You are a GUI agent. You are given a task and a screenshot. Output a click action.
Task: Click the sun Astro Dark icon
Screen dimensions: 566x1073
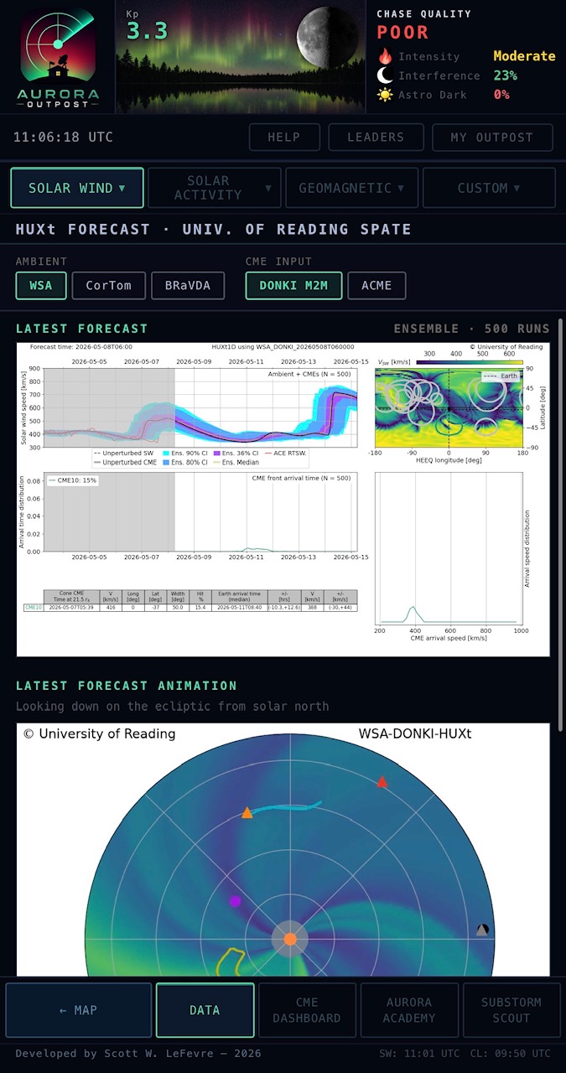(385, 95)
